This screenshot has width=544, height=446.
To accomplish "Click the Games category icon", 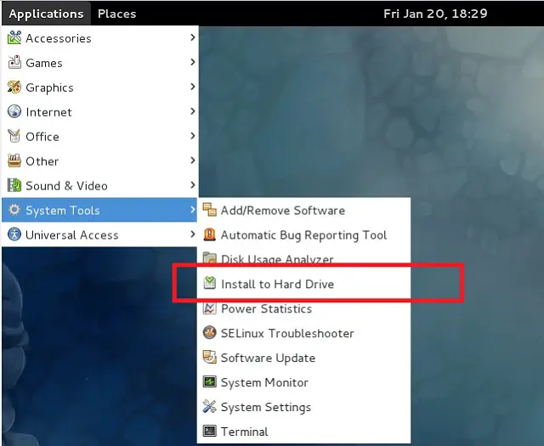I will (14, 62).
